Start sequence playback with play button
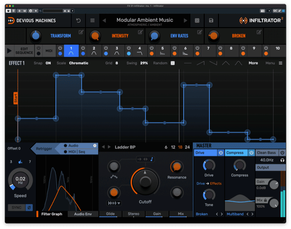The width and height of the screenshot is (291, 229). [x=9, y=51]
